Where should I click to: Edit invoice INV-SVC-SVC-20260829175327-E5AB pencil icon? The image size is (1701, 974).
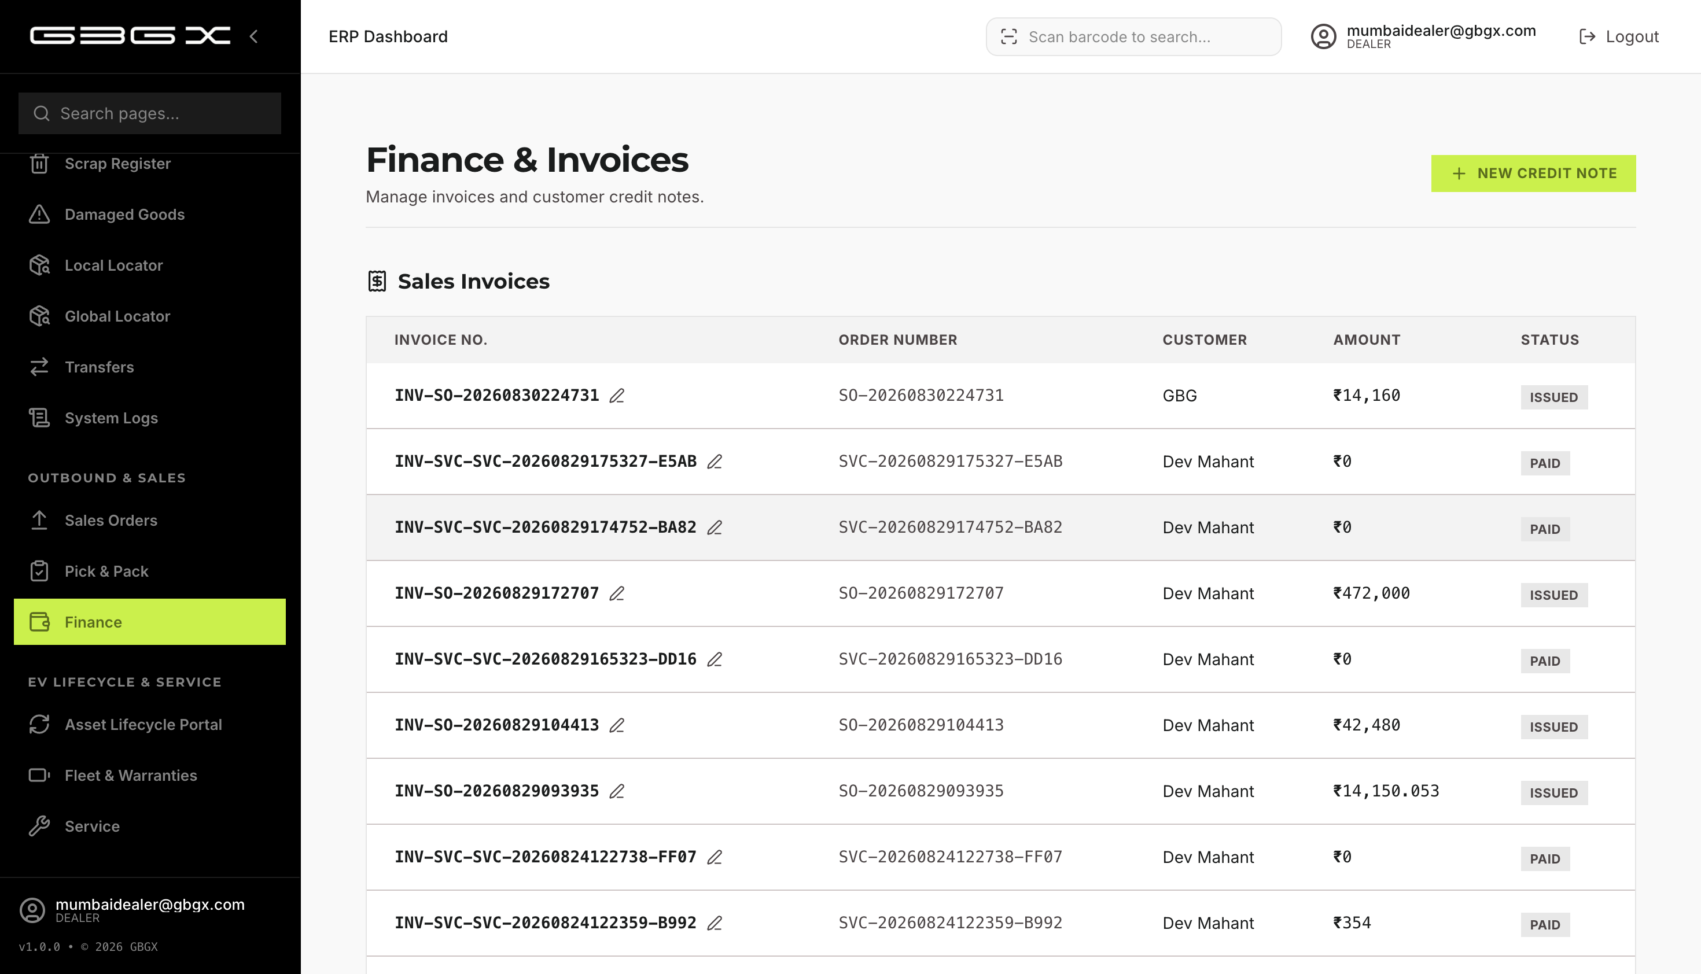715,462
